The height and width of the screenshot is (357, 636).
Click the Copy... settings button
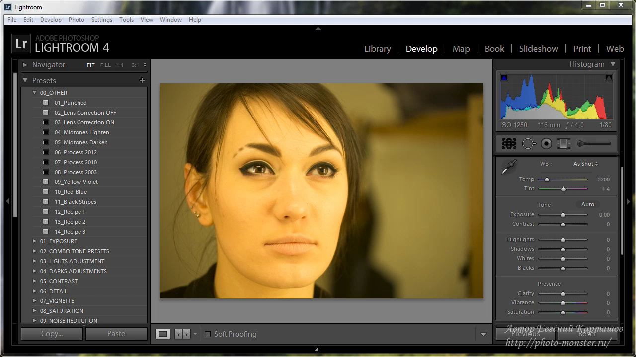point(52,334)
